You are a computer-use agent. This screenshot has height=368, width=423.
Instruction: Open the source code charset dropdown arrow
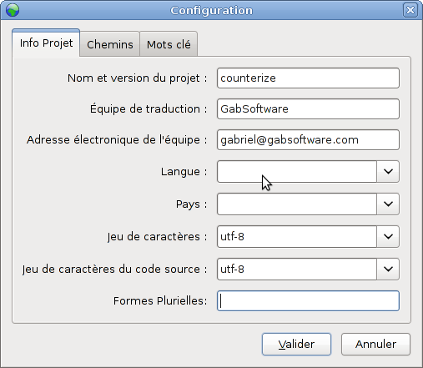388,269
